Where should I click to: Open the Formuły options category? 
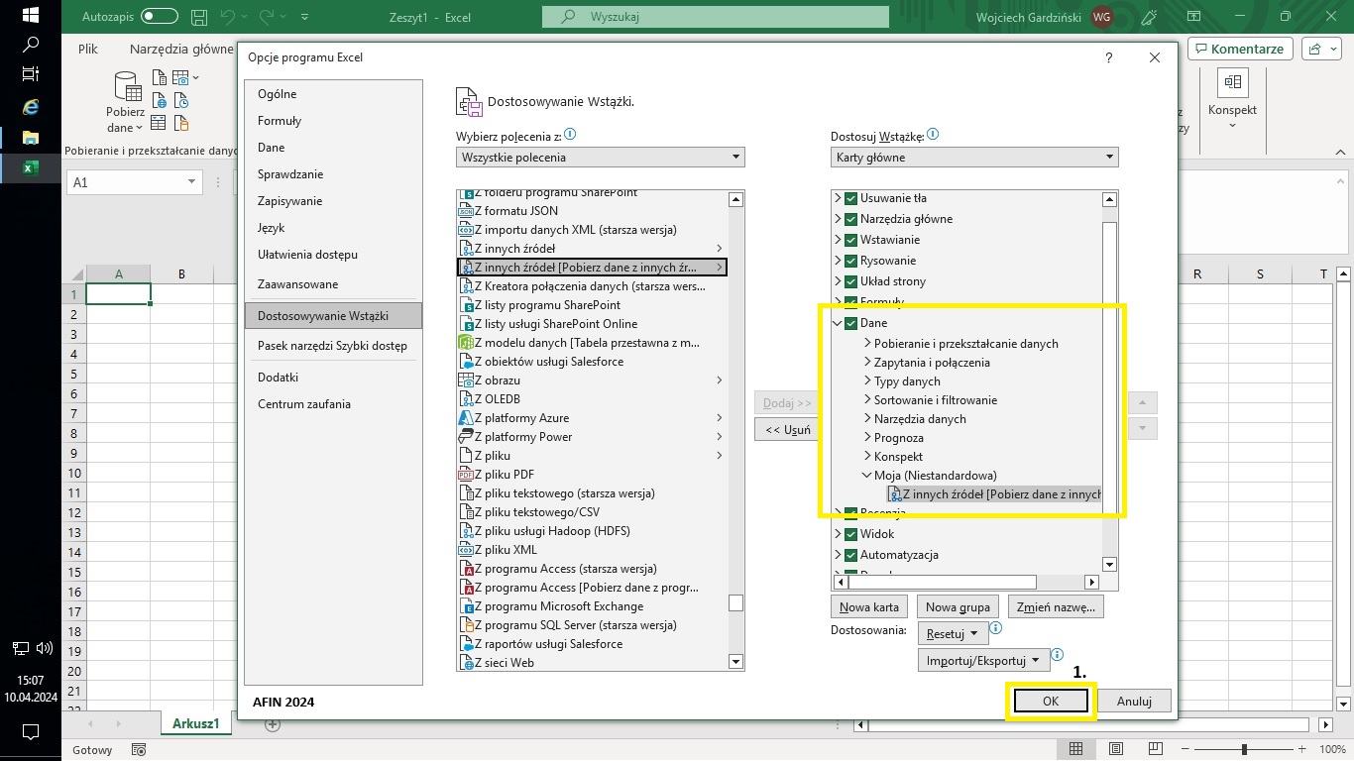pyautogui.click(x=333, y=121)
